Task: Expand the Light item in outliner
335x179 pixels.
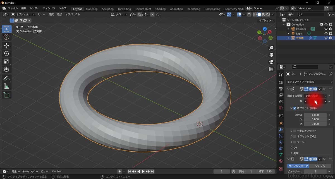Action: tap(288, 34)
